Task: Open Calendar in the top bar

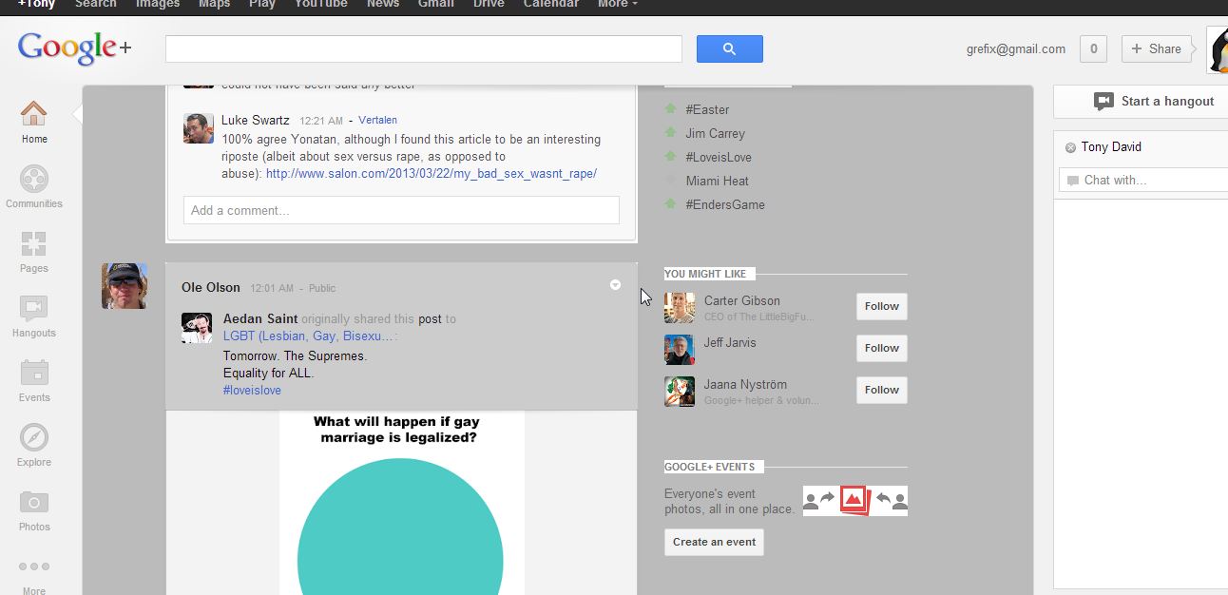Action: coord(551,4)
